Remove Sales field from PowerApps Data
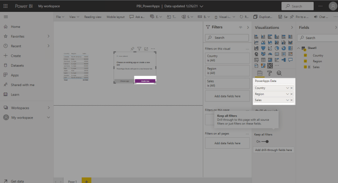Viewport: 338px width, 183px height. 292,100
